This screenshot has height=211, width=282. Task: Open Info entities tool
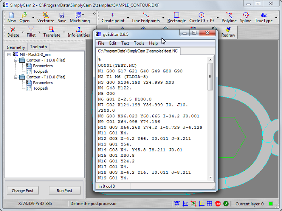[79, 32]
